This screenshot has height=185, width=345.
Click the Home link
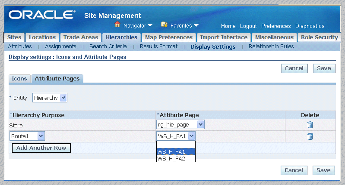click(228, 26)
